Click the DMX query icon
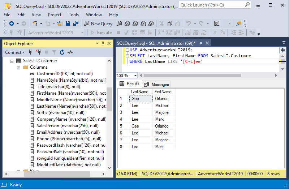This screenshot has height=189, width=289. [135, 23]
